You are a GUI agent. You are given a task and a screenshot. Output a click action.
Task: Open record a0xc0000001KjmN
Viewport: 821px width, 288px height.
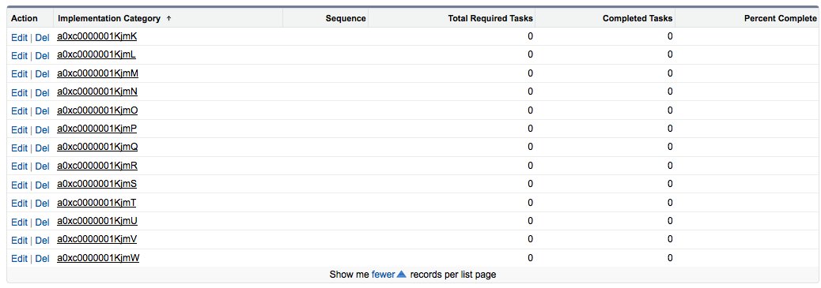coord(97,92)
